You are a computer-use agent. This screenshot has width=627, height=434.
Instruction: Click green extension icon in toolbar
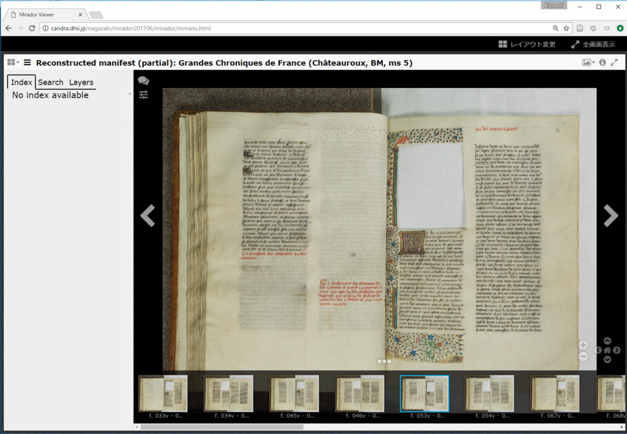pyautogui.click(x=620, y=28)
